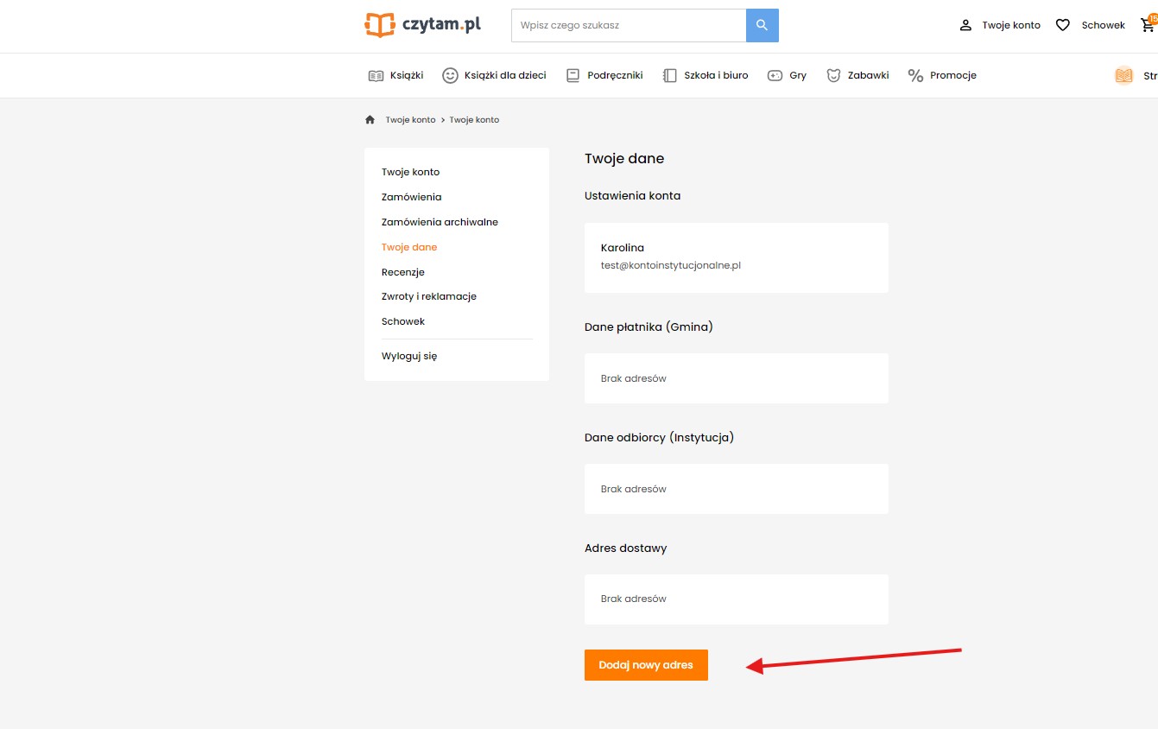The image size is (1158, 729).
Task: Click the Gry gamepad icon
Action: 775,75
